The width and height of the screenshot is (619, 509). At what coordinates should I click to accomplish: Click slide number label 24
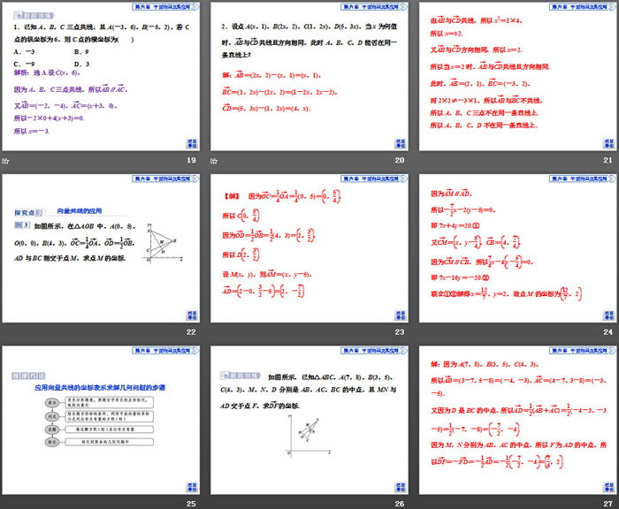point(608,332)
